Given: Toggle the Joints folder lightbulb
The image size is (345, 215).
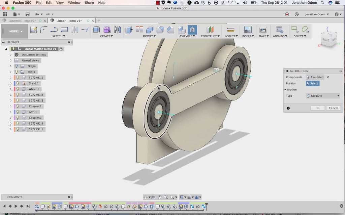Looking at the screenshot, I should pyautogui.click(x=16, y=72).
